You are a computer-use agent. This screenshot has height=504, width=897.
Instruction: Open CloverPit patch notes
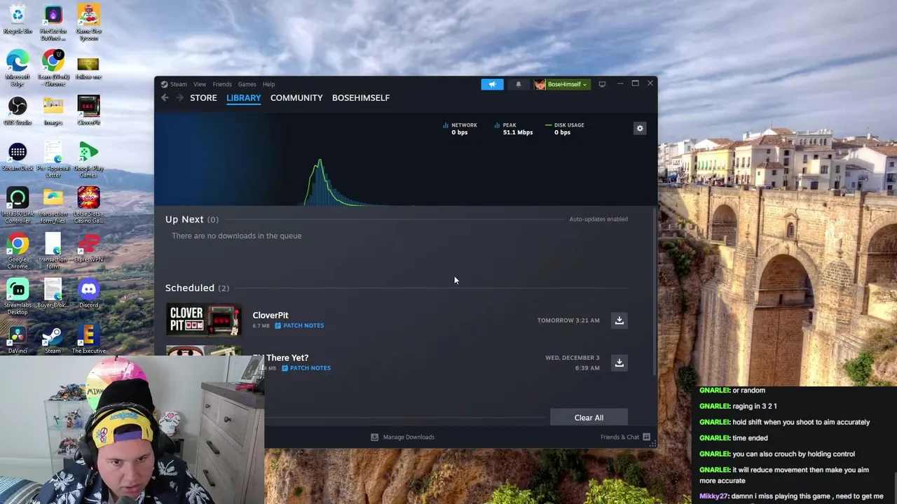tap(299, 325)
